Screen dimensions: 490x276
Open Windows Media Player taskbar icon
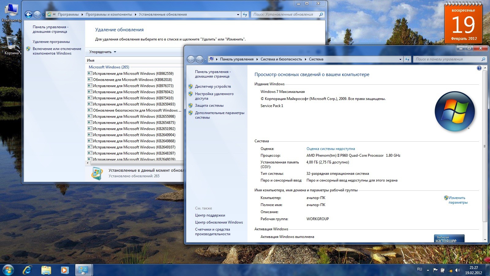point(65,270)
